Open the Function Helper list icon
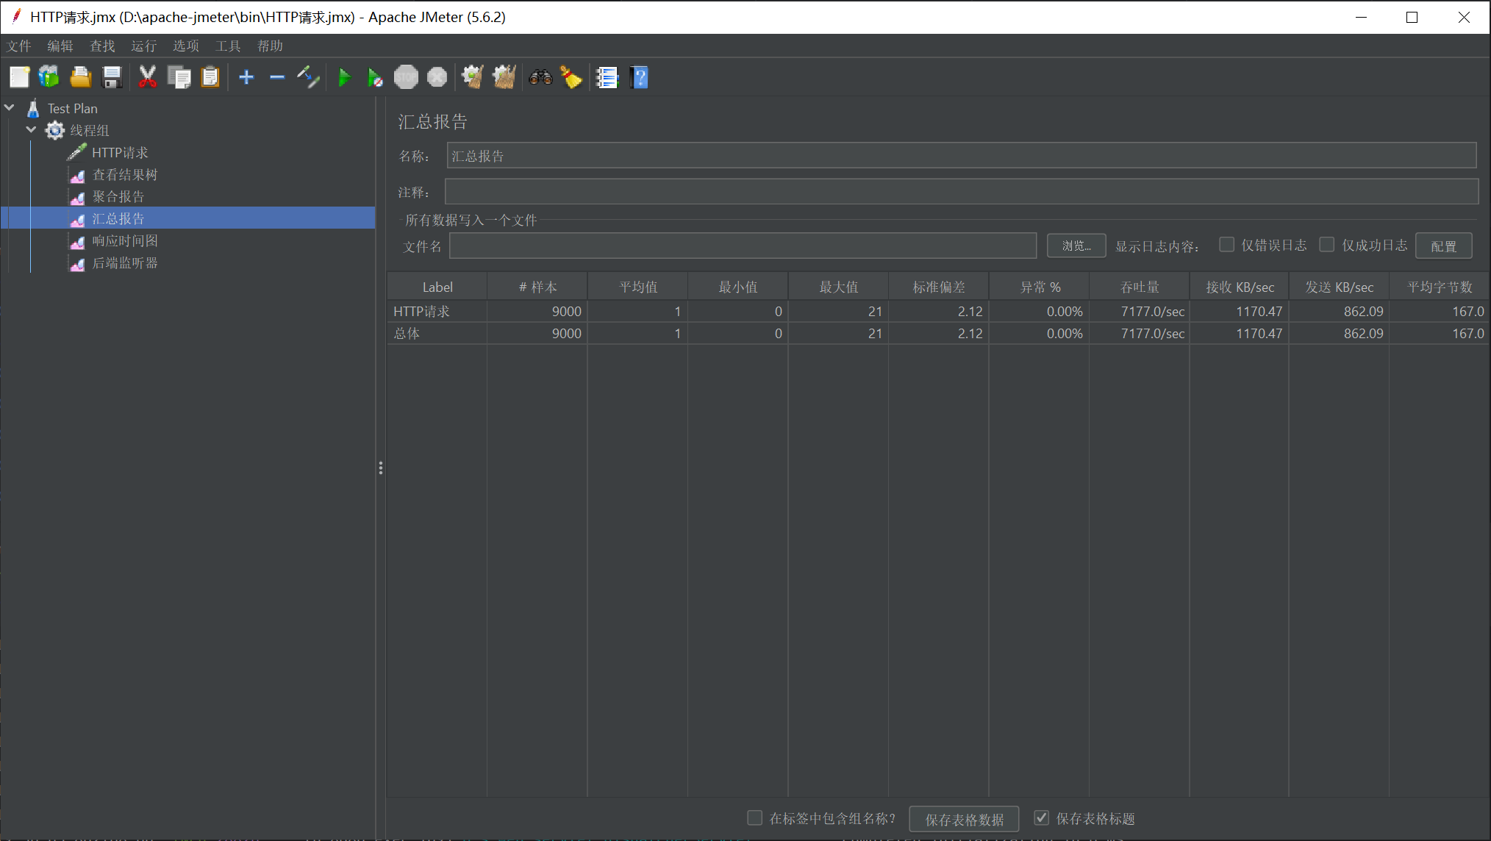Image resolution: width=1491 pixels, height=841 pixels. tap(607, 77)
